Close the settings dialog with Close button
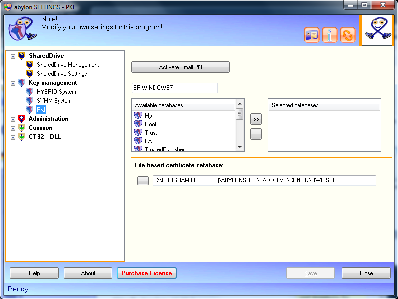 [x=366, y=273]
